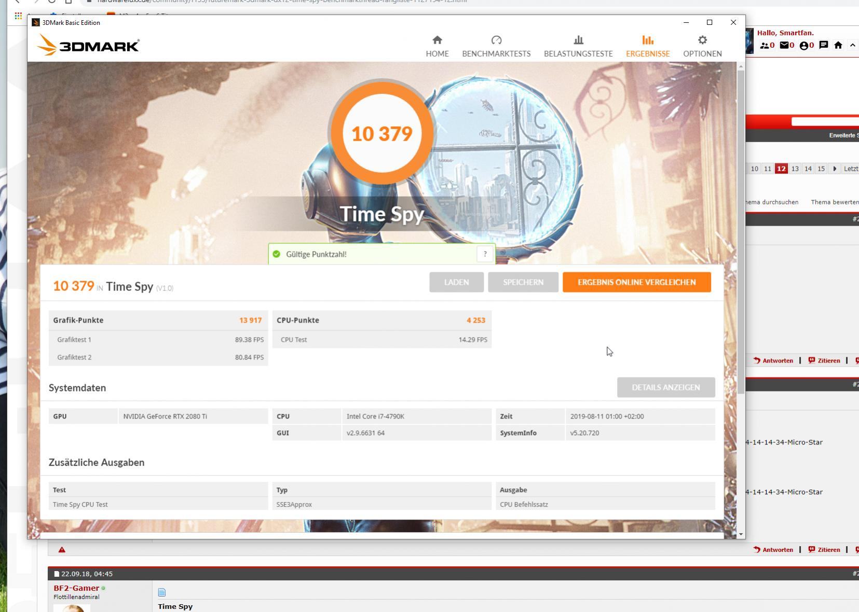859x612 pixels.
Task: Go to forum page 14
Action: (808, 169)
